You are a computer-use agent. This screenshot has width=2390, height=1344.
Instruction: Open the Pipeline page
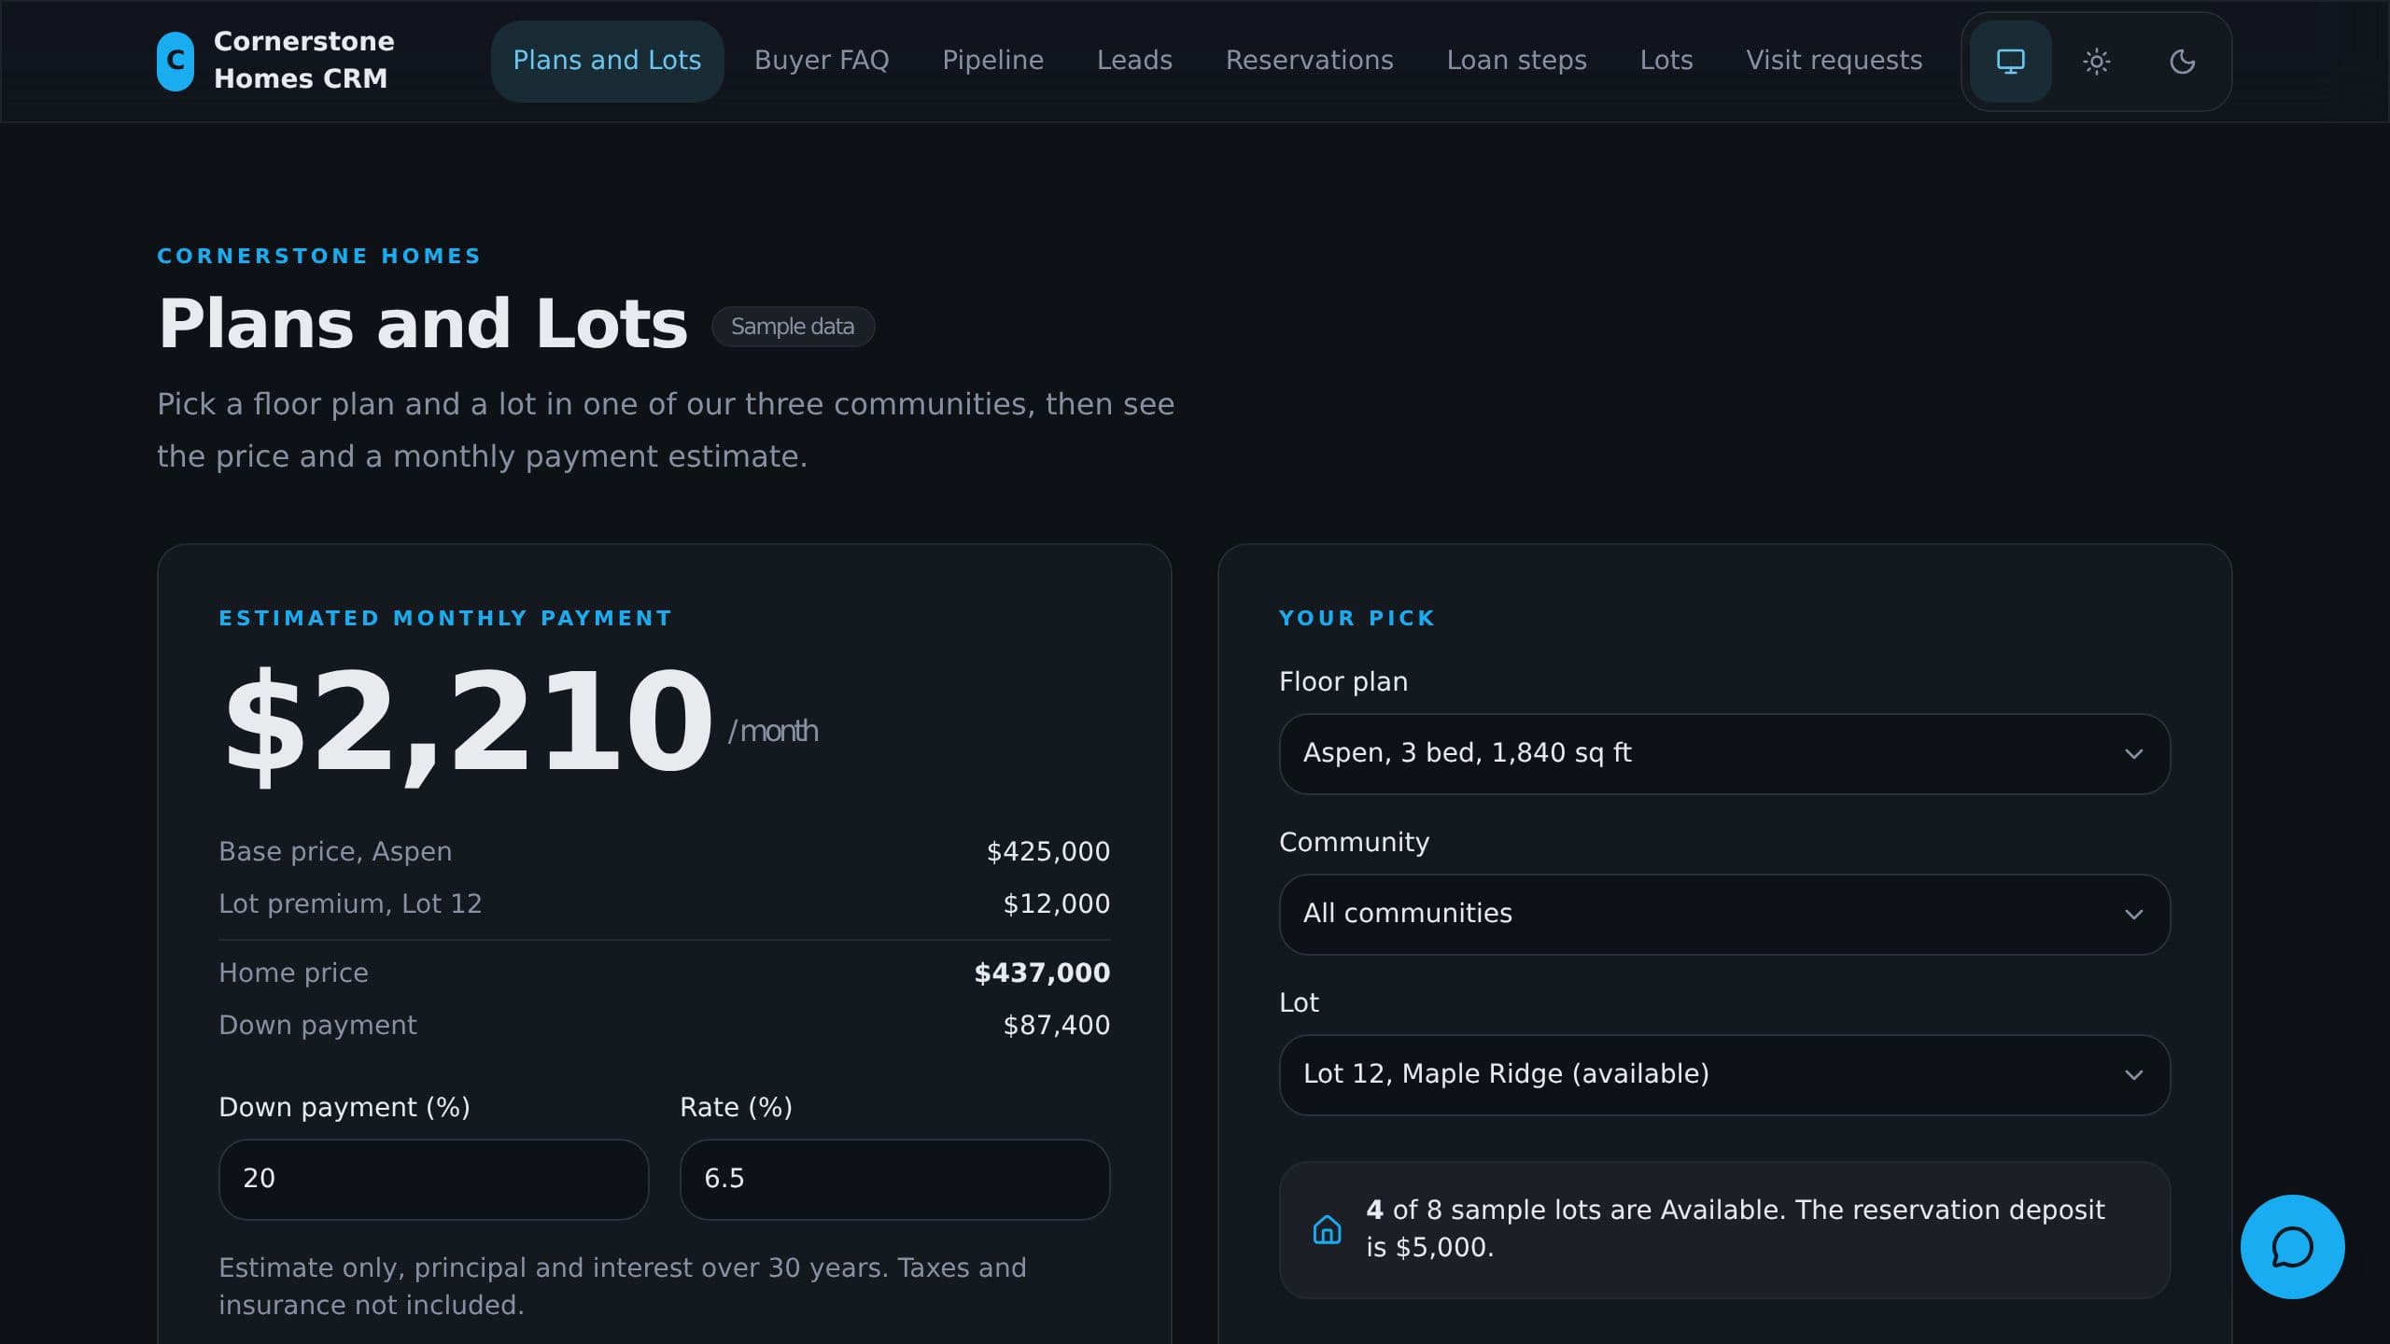click(x=992, y=61)
